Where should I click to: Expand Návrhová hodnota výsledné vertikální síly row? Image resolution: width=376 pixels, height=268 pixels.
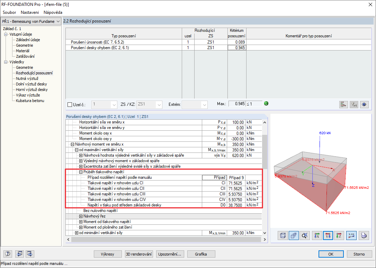(x=81, y=155)
